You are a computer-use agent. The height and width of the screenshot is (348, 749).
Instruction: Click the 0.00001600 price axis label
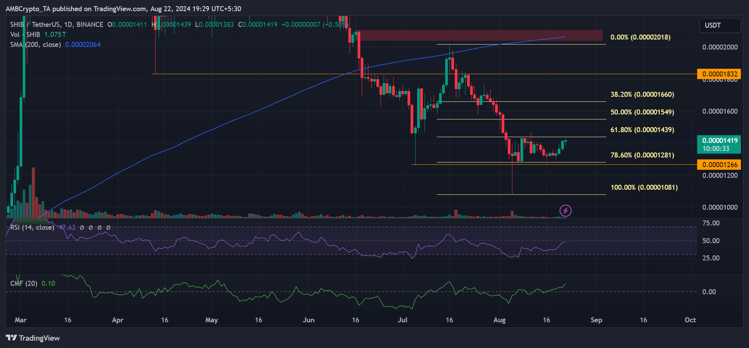coord(720,111)
